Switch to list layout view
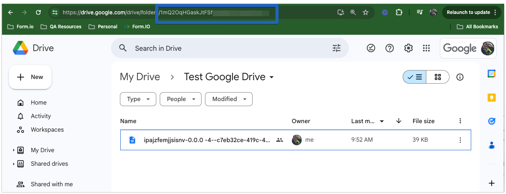 [x=415, y=77]
